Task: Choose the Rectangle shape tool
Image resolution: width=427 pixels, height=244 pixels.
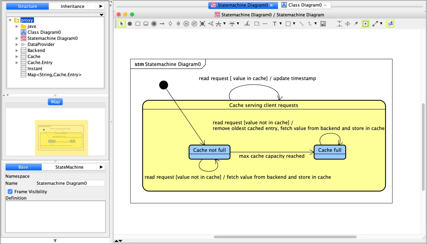Action: point(288,24)
